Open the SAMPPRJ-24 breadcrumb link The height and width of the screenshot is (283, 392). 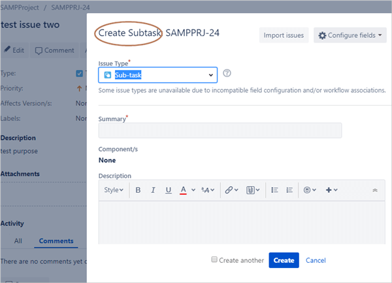point(71,7)
